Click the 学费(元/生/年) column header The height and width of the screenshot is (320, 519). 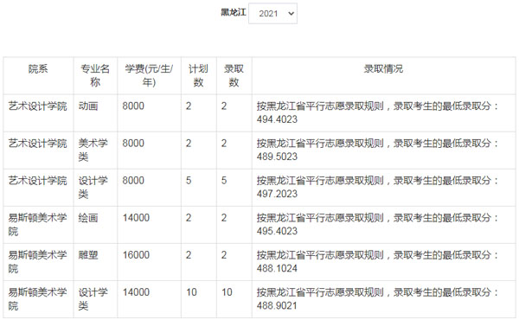[x=149, y=75]
